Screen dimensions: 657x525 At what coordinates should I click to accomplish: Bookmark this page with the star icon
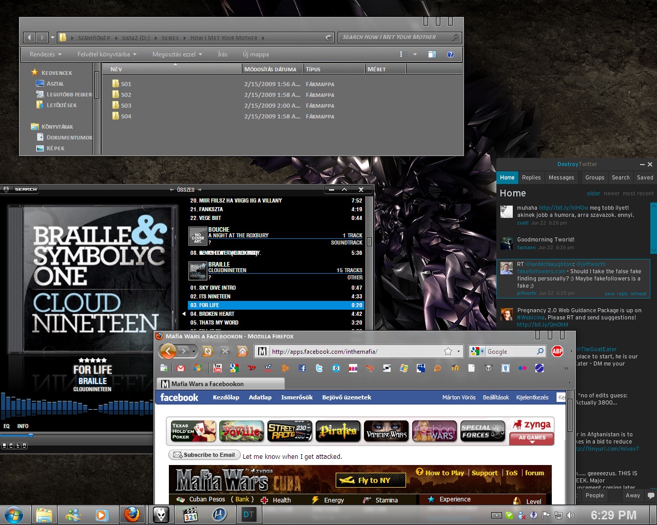(448, 351)
